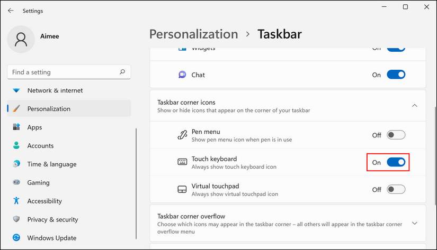Viewport: 437px width, 250px height.
Task: Click the Windows Update sync icon
Action: pos(16,238)
